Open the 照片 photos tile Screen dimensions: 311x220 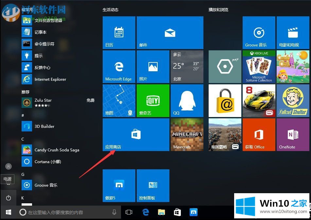[153, 67]
